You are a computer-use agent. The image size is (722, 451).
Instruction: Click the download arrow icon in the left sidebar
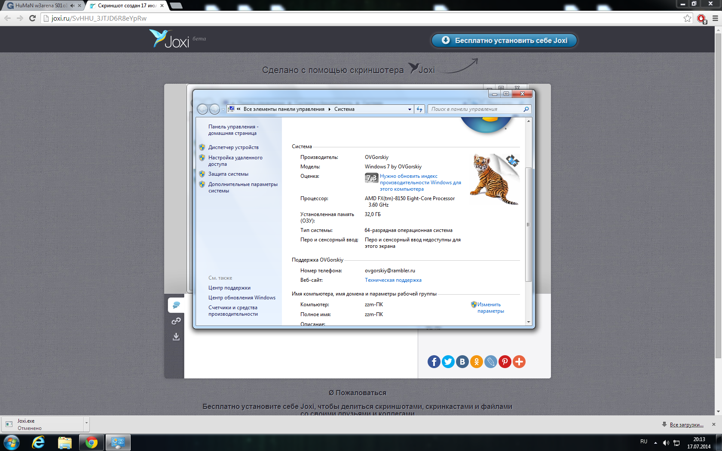(176, 337)
